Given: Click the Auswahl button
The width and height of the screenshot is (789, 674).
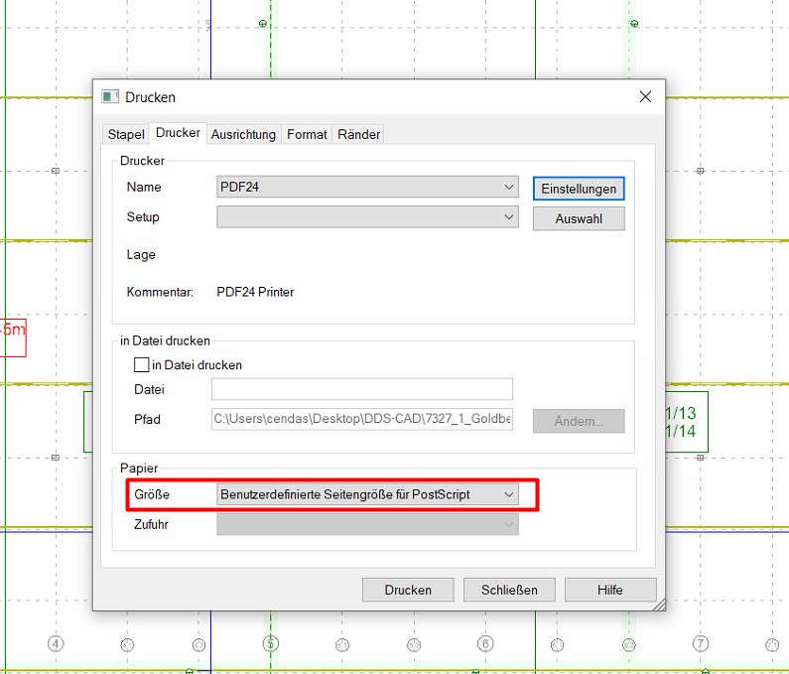Looking at the screenshot, I should (579, 219).
